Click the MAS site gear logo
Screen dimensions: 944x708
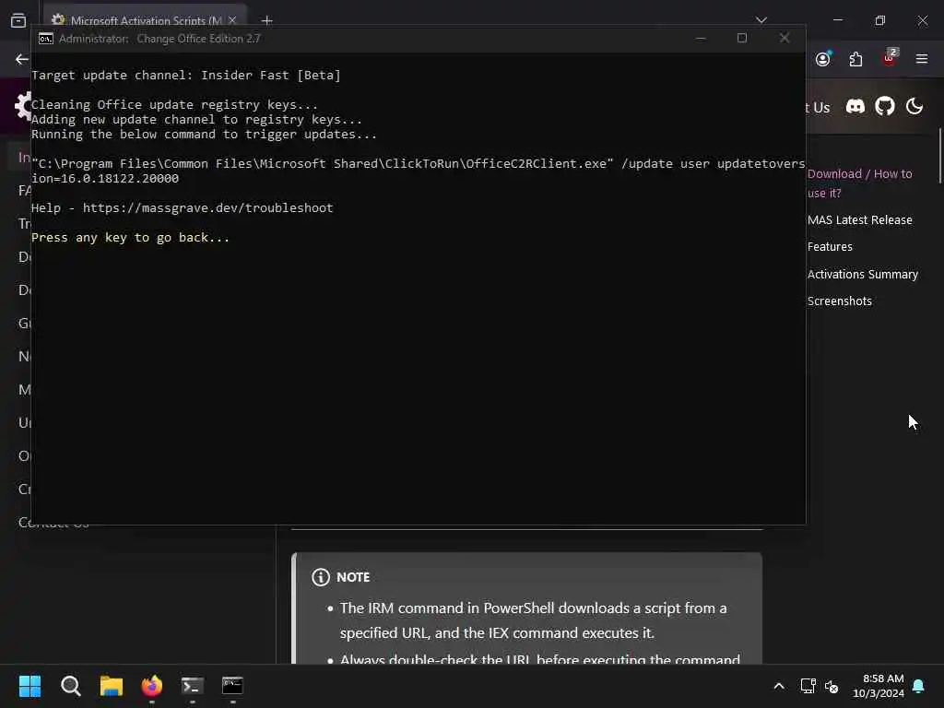pyautogui.click(x=23, y=106)
